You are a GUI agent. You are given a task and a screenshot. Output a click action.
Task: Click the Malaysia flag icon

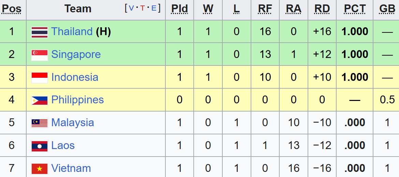40,123
